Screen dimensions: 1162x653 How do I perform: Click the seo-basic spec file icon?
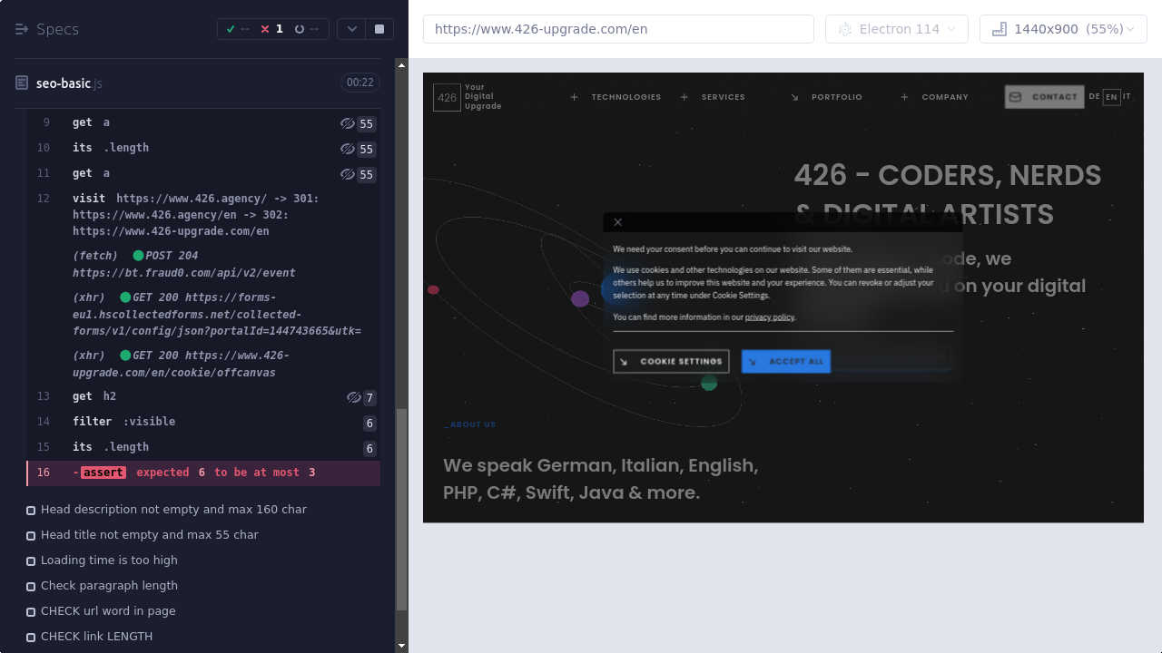(x=22, y=83)
